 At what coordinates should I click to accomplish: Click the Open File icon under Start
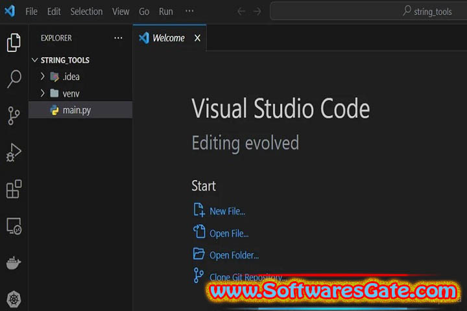[198, 232]
